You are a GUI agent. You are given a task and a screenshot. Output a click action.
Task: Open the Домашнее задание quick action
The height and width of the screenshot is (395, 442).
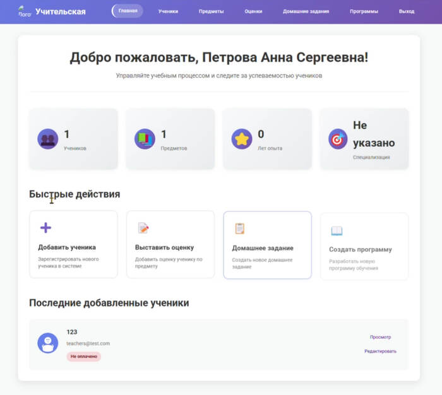pos(267,245)
